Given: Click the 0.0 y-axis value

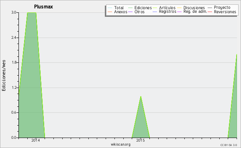Looking at the screenshot, I should click(x=14, y=138).
